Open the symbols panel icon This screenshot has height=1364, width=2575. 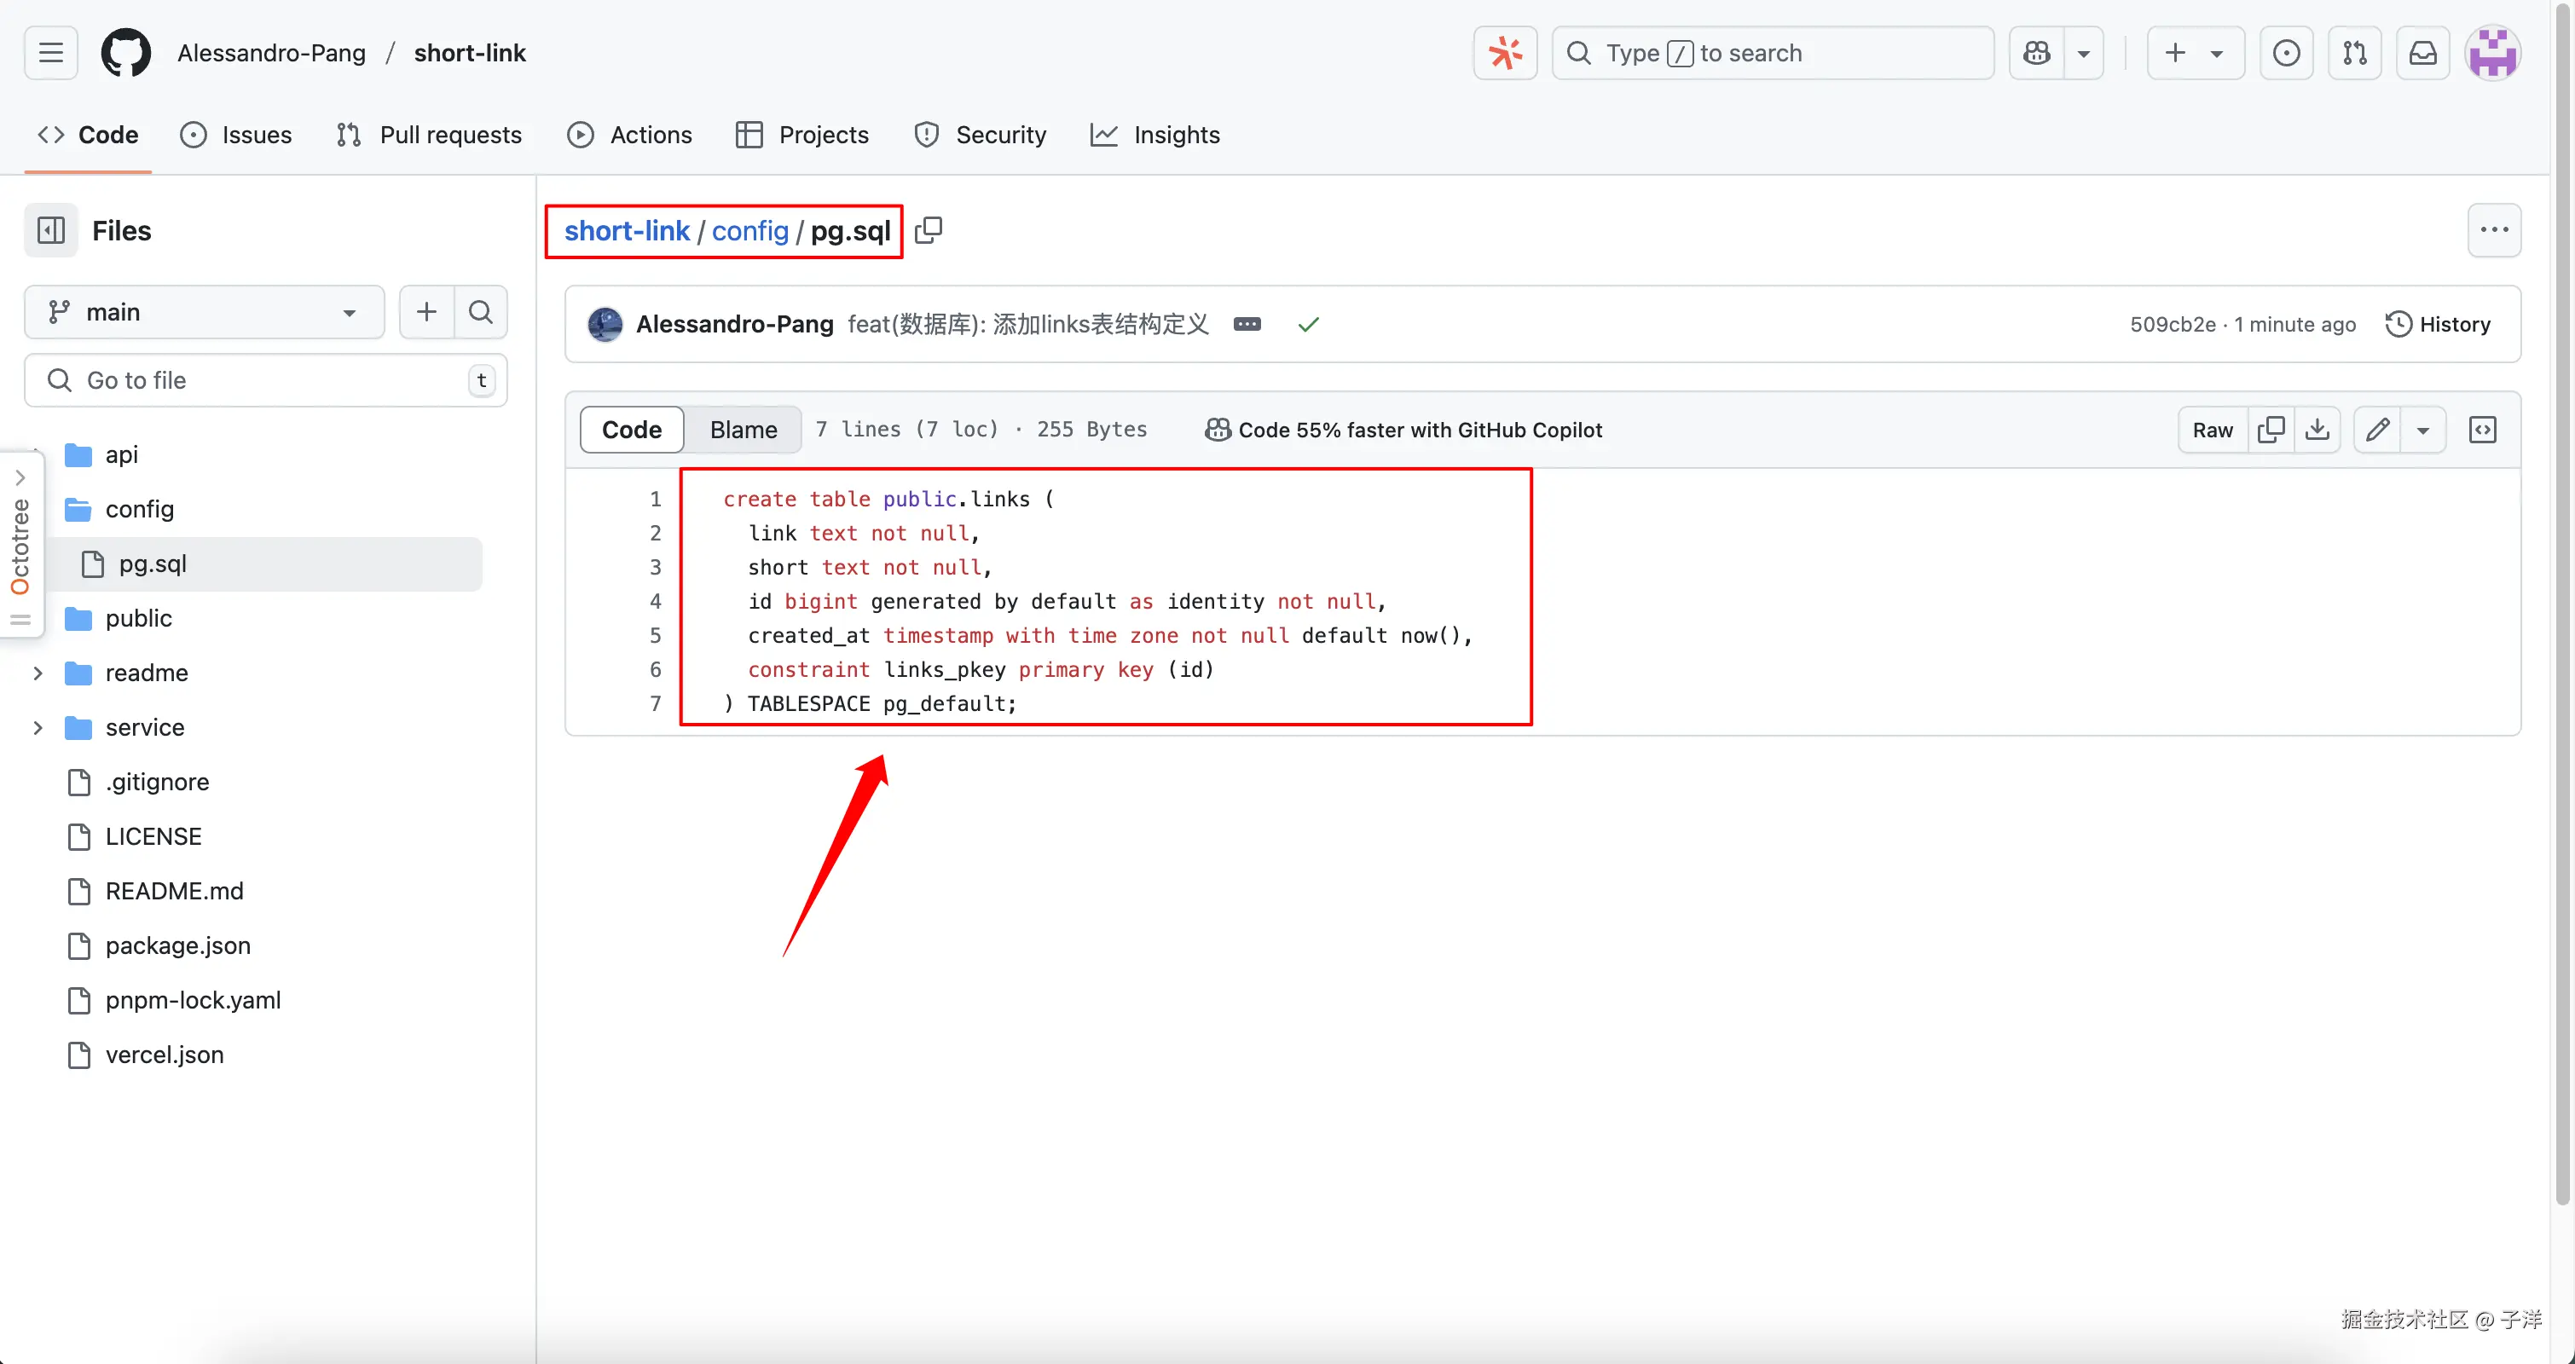2482,430
